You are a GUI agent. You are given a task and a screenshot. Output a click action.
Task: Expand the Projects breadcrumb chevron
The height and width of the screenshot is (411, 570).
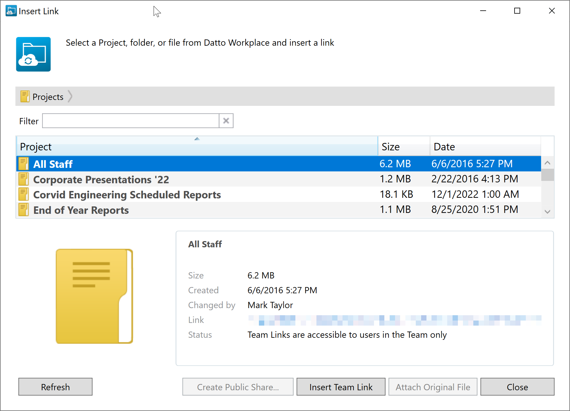tap(70, 97)
